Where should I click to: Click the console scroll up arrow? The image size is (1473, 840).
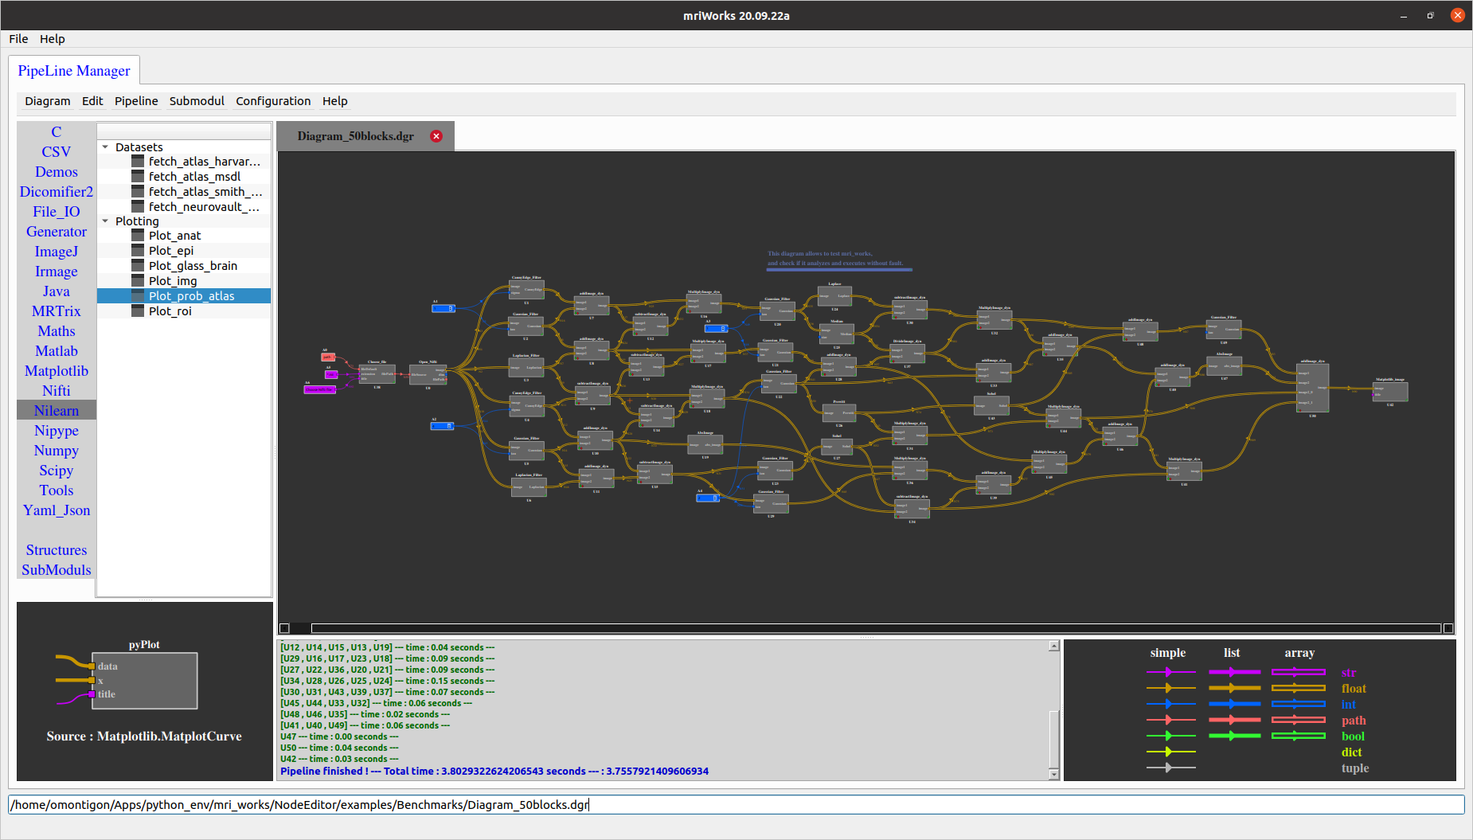pyautogui.click(x=1054, y=646)
